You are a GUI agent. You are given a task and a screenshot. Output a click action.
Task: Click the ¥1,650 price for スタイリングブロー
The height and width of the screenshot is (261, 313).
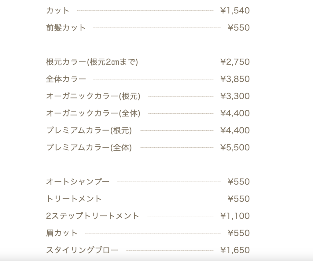point(235,250)
